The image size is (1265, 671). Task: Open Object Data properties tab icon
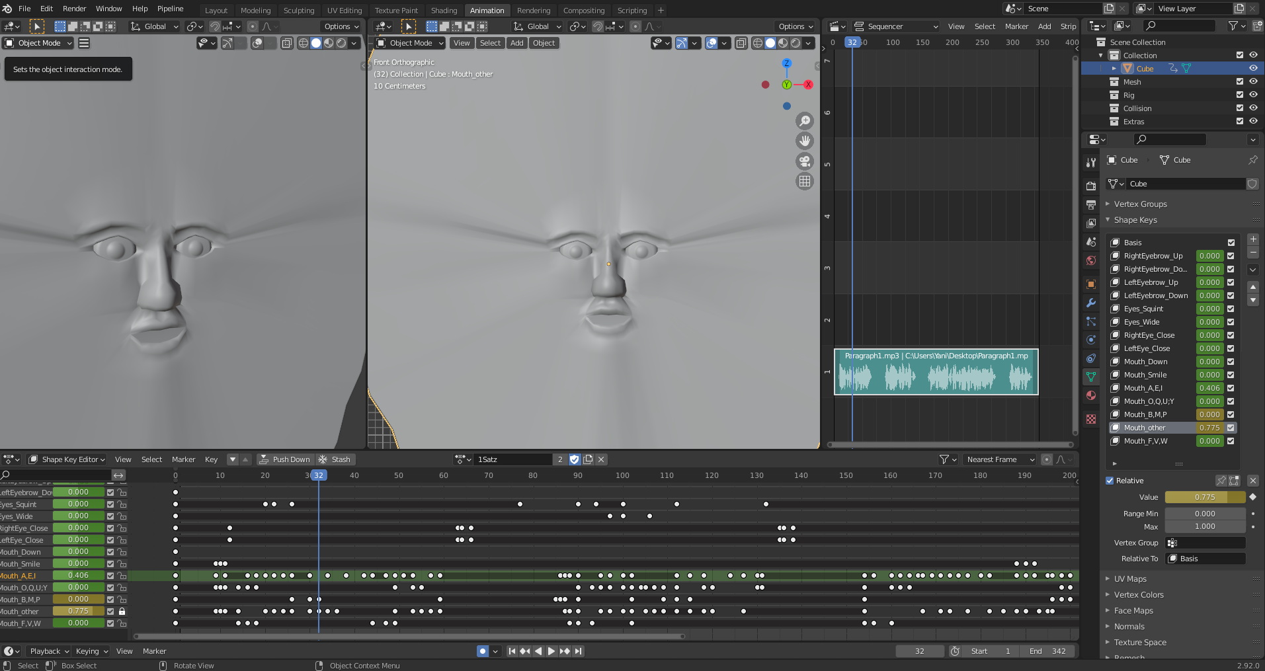(1091, 377)
